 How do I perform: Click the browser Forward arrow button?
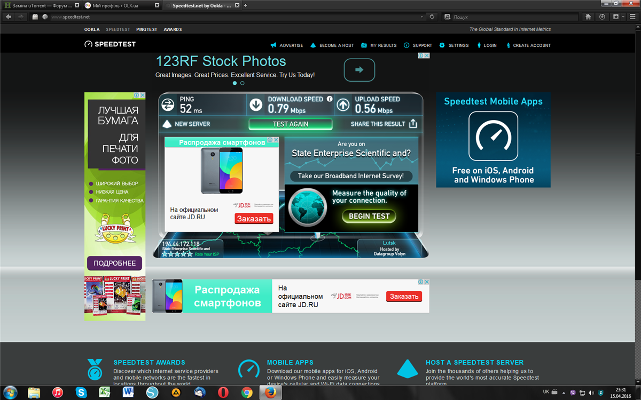tap(20, 17)
